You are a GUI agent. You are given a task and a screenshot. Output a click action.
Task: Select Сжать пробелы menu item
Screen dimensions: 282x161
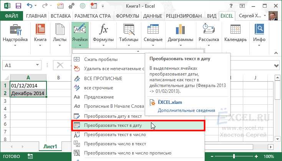click(x=108, y=59)
